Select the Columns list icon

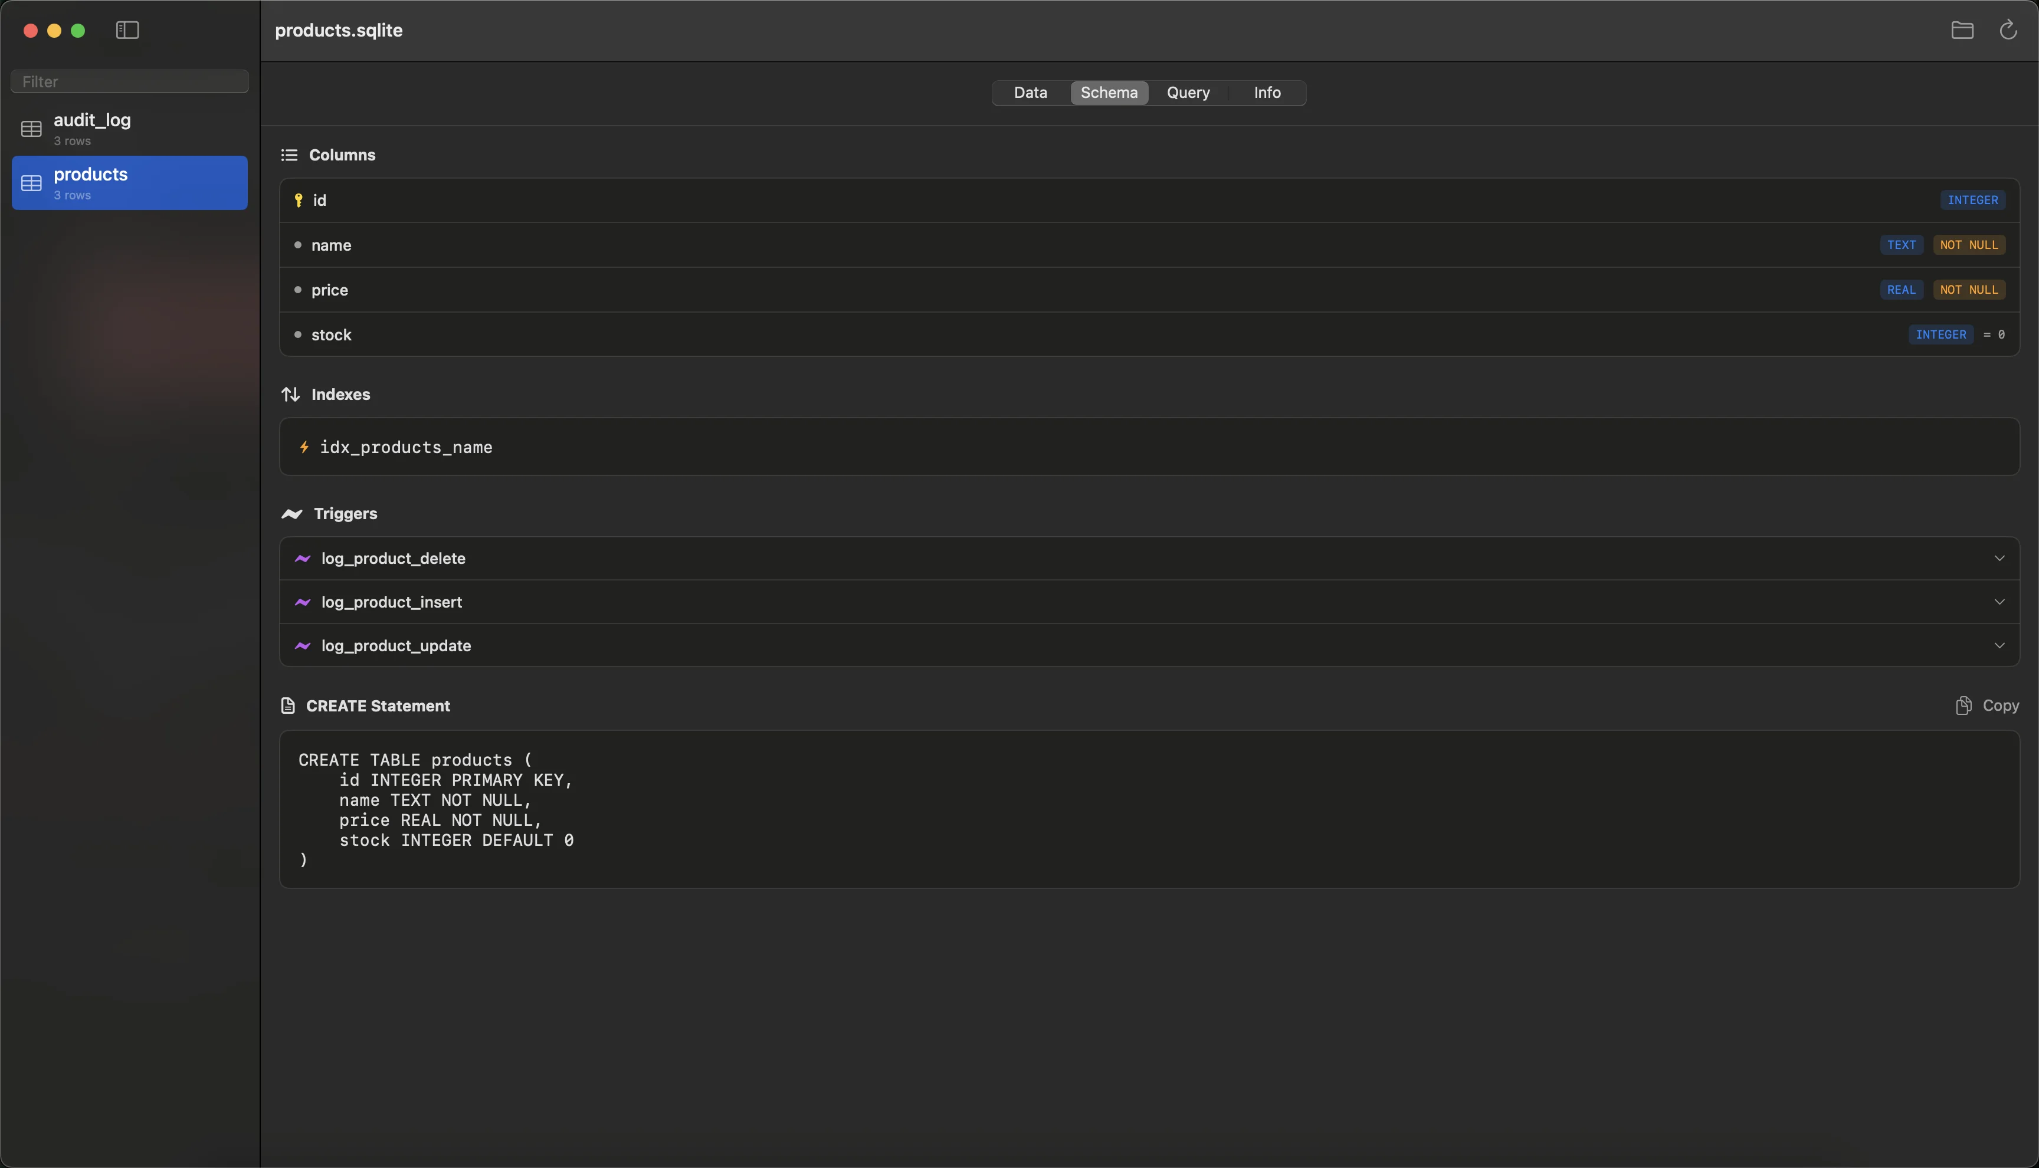pyautogui.click(x=289, y=154)
